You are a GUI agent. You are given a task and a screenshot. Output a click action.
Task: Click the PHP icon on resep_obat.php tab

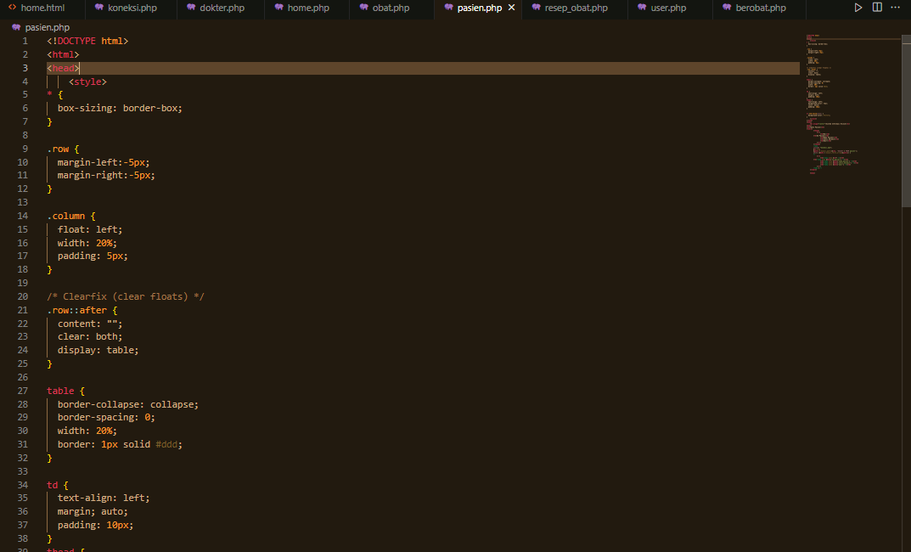click(537, 8)
